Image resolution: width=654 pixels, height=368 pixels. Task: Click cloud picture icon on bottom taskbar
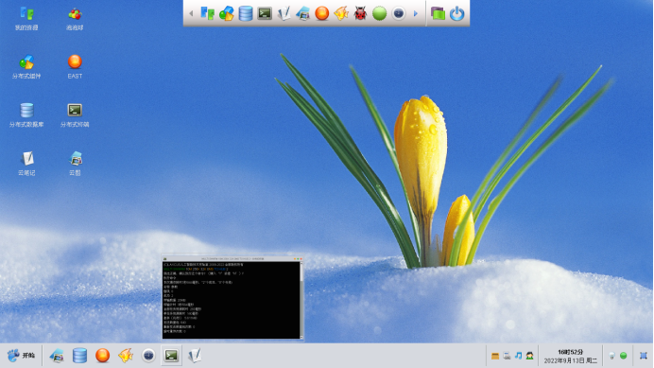pos(57,356)
